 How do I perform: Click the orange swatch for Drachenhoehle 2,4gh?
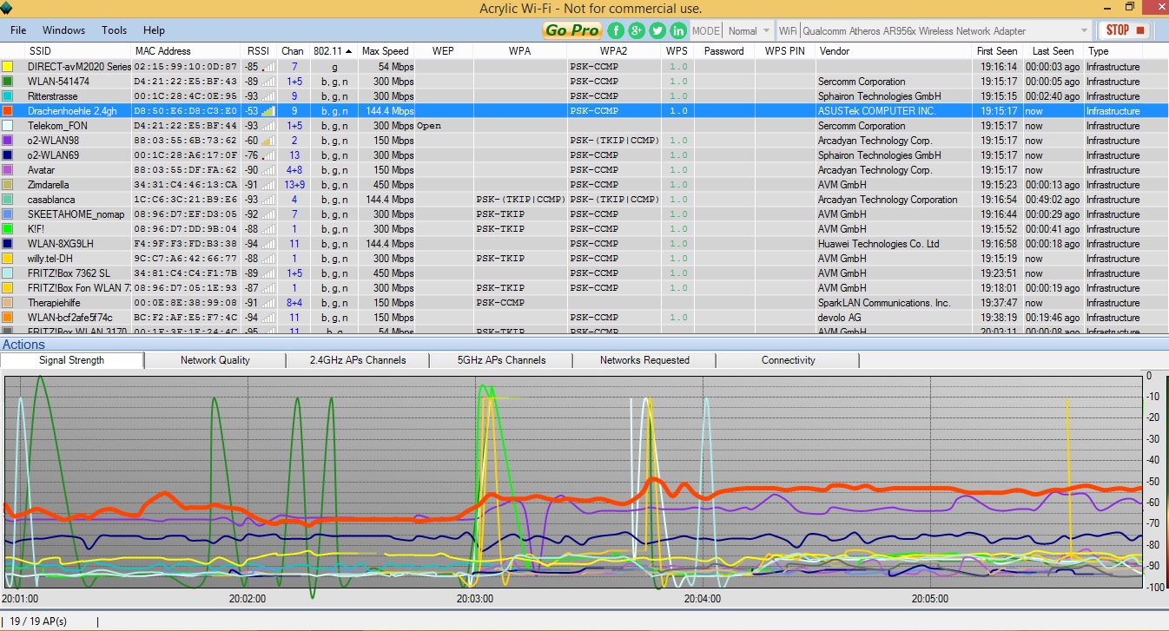(8, 111)
